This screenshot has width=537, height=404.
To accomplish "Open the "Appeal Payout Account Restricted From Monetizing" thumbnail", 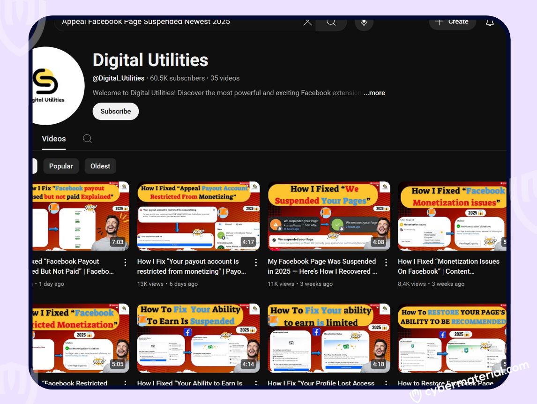I will point(198,216).
